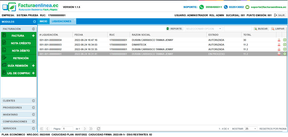Click the WhatsApp support icon
288x137 pixels.
point(202,7)
